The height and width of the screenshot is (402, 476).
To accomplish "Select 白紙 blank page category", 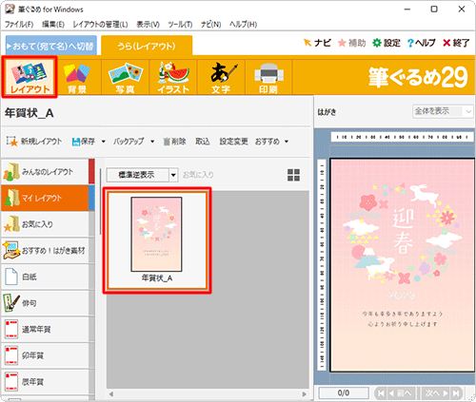I will click(x=48, y=277).
